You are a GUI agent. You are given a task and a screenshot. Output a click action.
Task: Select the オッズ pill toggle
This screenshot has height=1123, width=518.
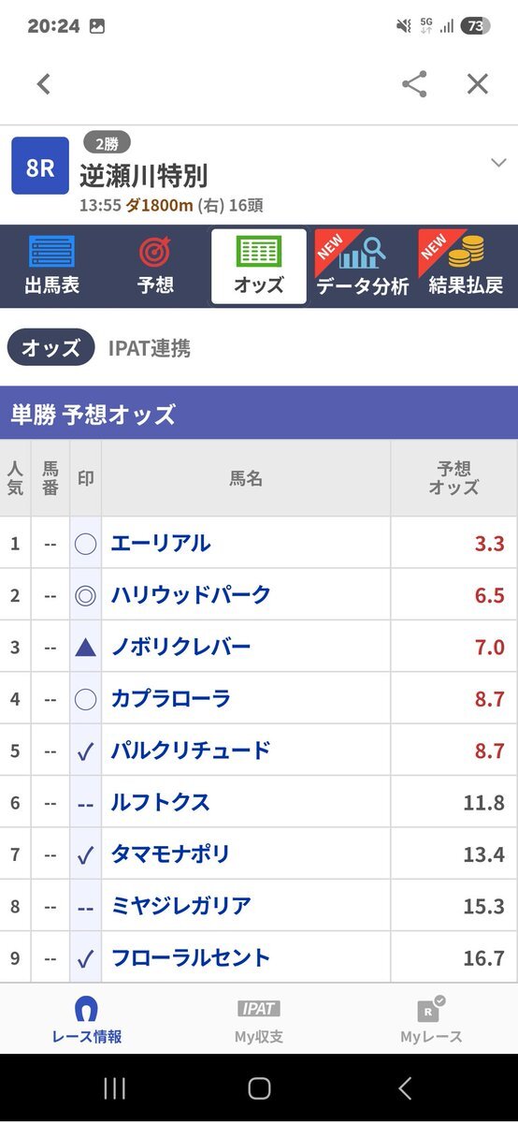click(51, 348)
